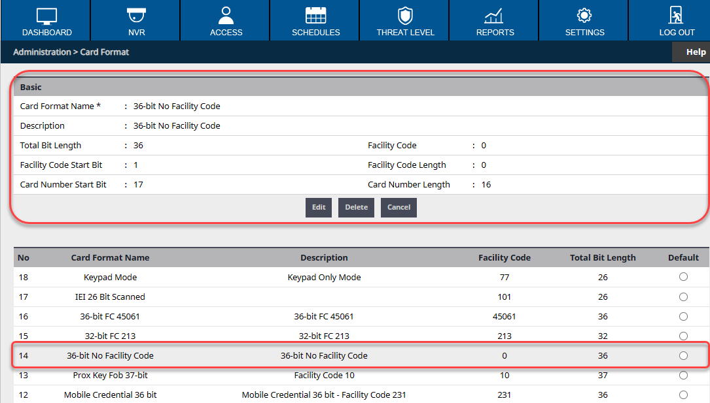Open the Access person icon
The height and width of the screenshot is (403, 710).
tap(226, 16)
